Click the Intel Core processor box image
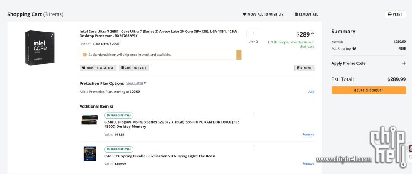The width and height of the screenshot is (412, 174). (40, 47)
